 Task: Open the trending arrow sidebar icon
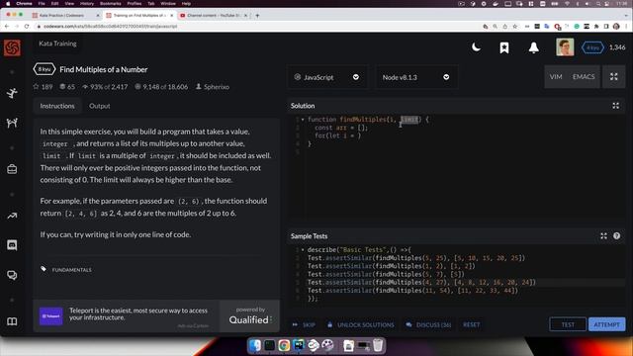(x=12, y=216)
